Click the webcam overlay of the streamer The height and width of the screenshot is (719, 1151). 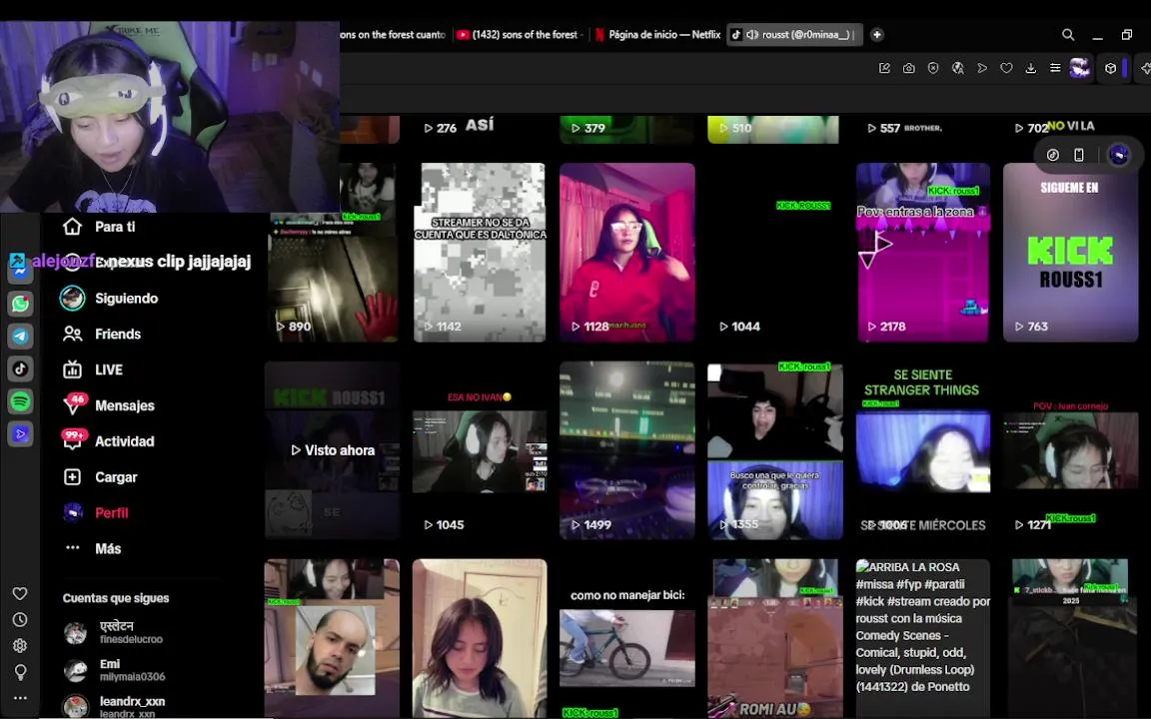pos(170,117)
